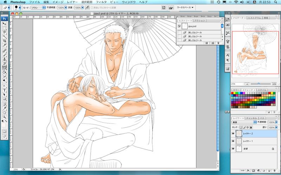
Task: Open flow percentage slider arrow
Action: coord(83,8)
